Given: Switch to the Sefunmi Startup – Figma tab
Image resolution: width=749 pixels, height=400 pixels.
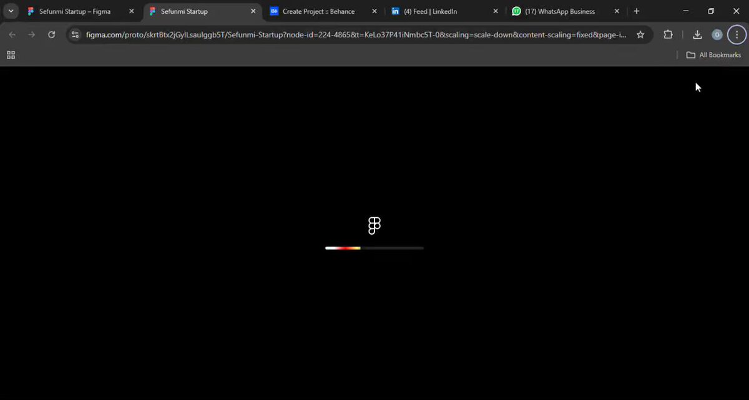Looking at the screenshot, I should (x=81, y=11).
